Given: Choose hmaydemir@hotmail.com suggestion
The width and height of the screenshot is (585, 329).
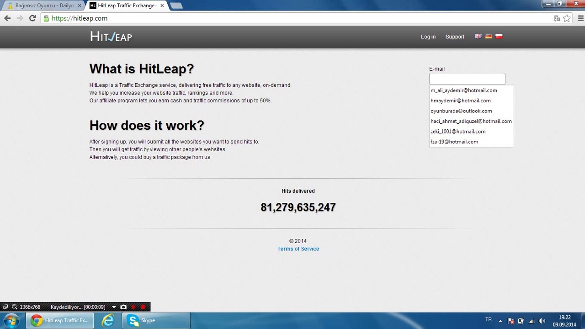Looking at the screenshot, I should tap(471, 101).
